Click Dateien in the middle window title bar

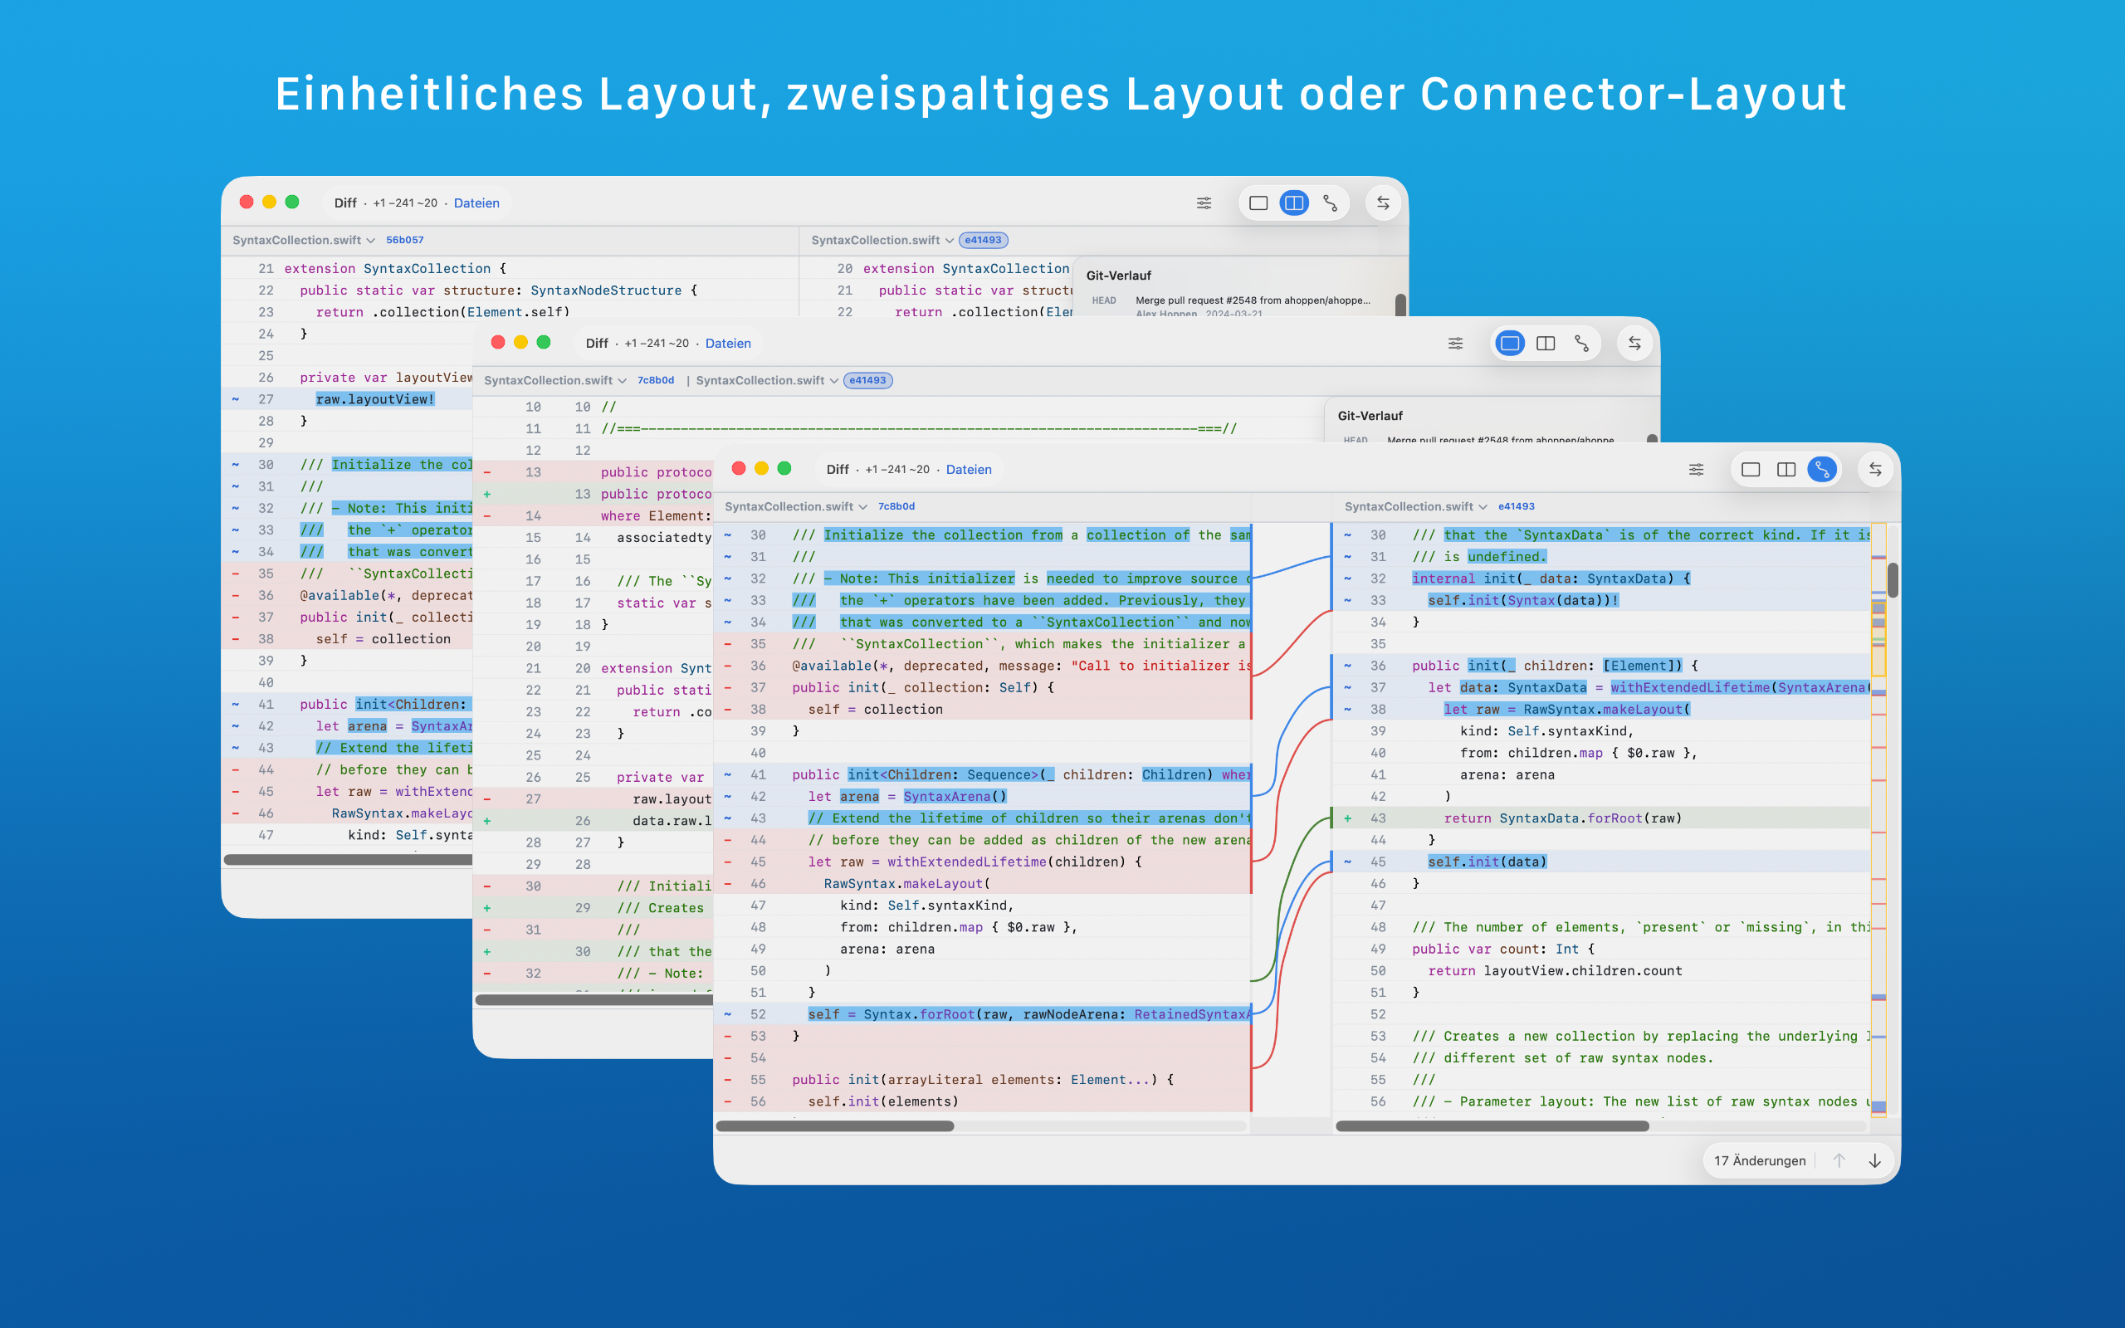pyautogui.click(x=728, y=344)
